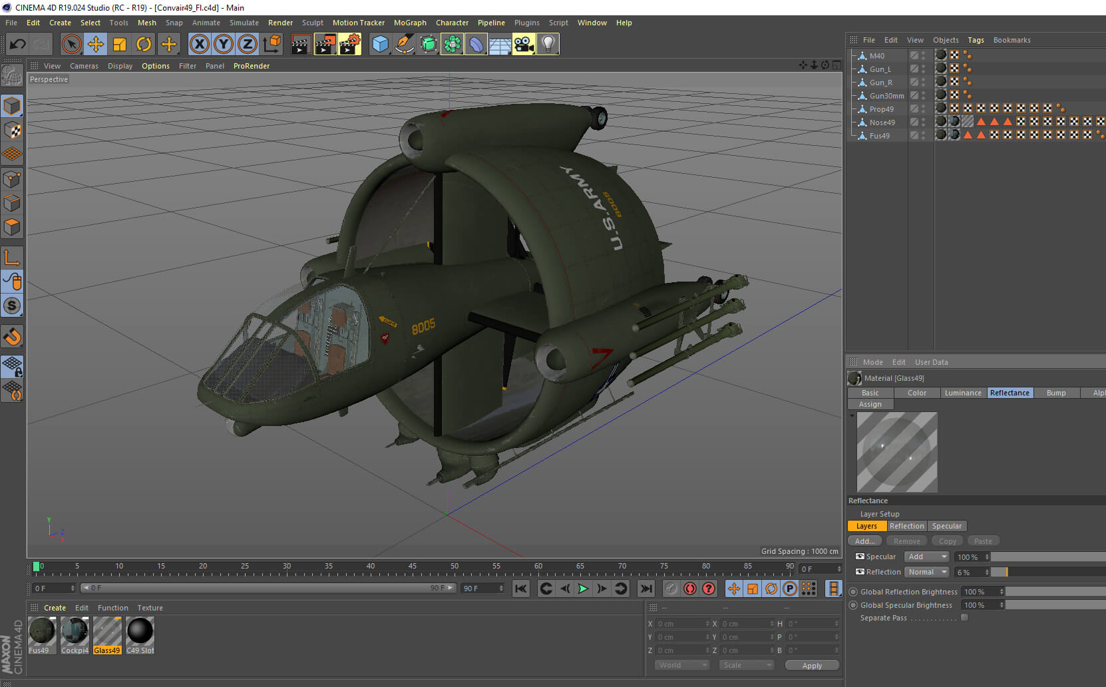Open the MoGraph menu
Viewport: 1106px width, 687px height.
(x=410, y=23)
